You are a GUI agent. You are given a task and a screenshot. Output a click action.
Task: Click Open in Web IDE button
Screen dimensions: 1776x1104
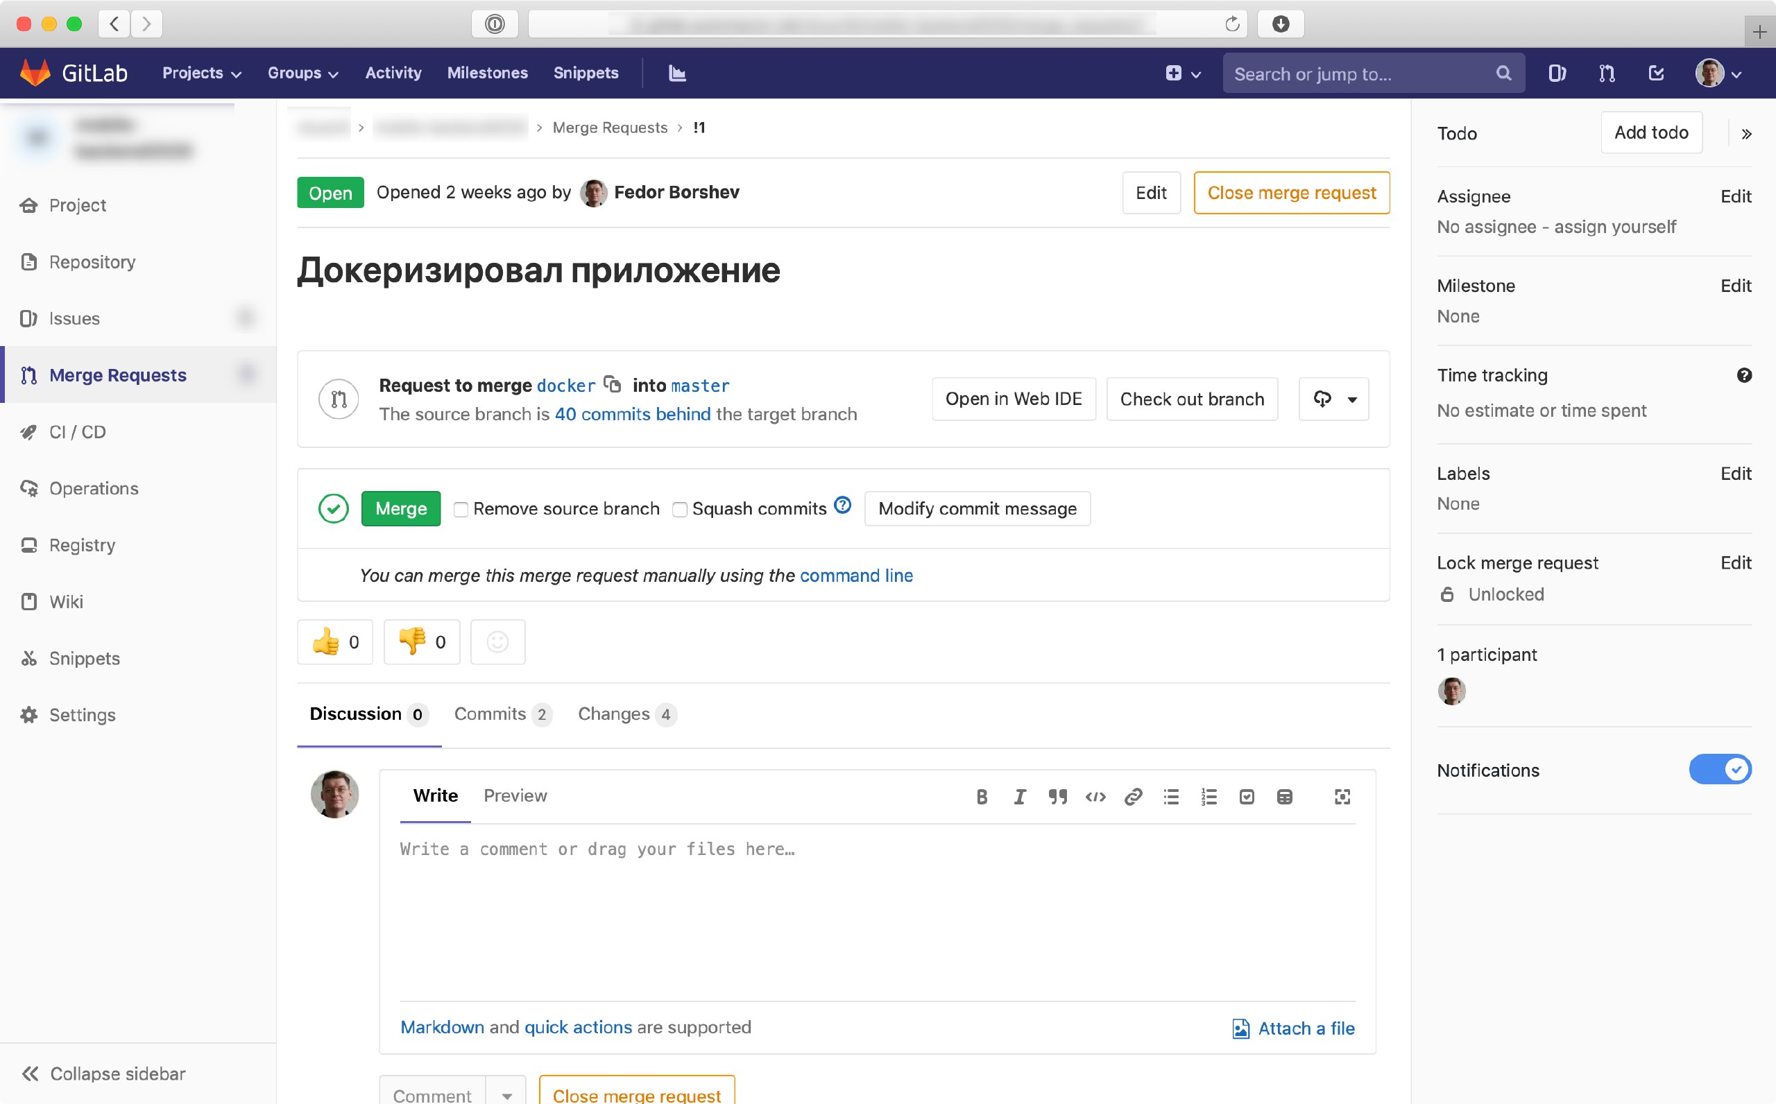pyautogui.click(x=1014, y=399)
